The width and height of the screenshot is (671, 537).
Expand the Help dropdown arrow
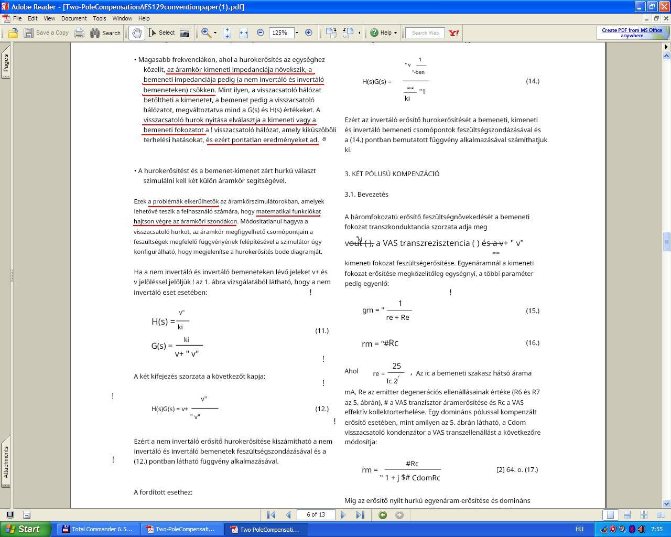(x=396, y=33)
